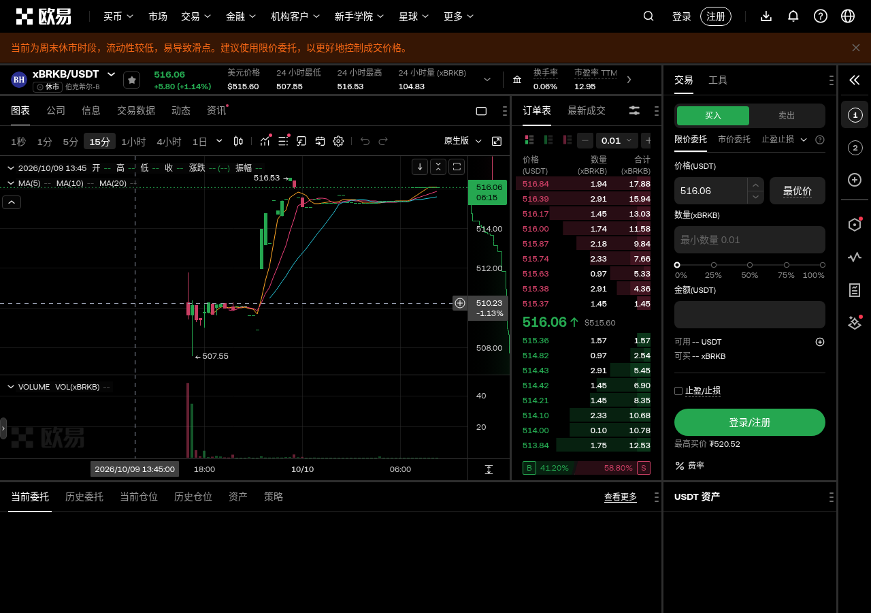Select the 卖出 sell toggle

[x=787, y=116]
